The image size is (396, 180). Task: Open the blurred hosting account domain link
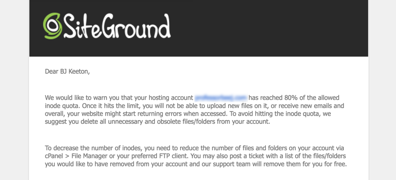220,98
